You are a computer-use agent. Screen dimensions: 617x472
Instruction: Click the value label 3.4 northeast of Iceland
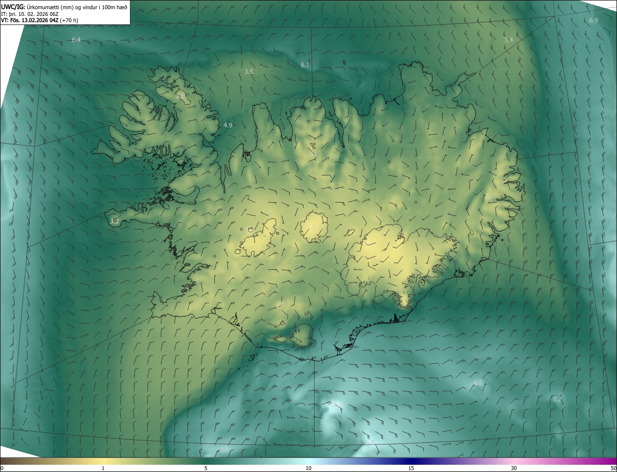pyautogui.click(x=509, y=40)
